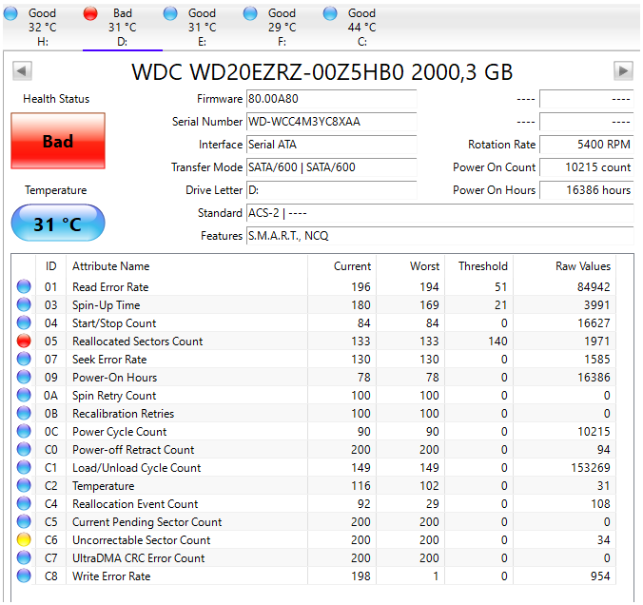643x605 pixels.
Task: Click the Power On Hours field 16386 hours
Action: point(587,190)
